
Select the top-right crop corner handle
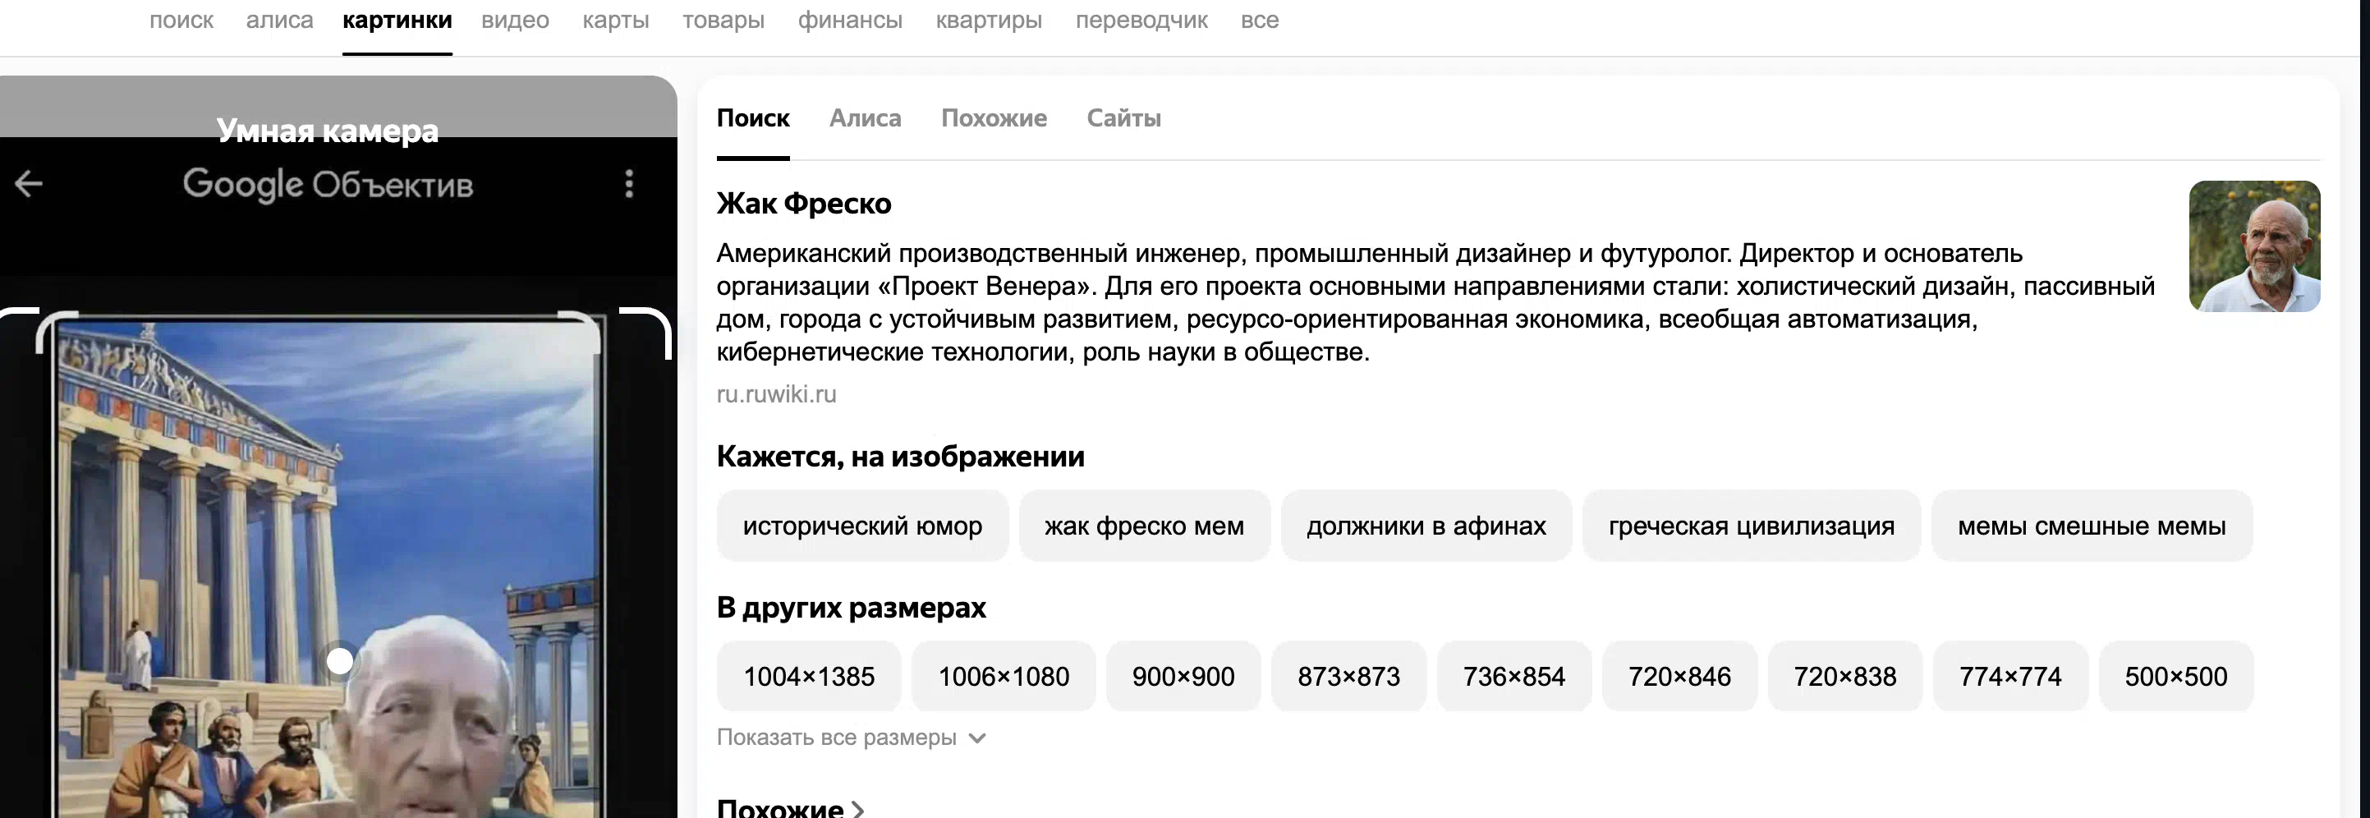[645, 332]
